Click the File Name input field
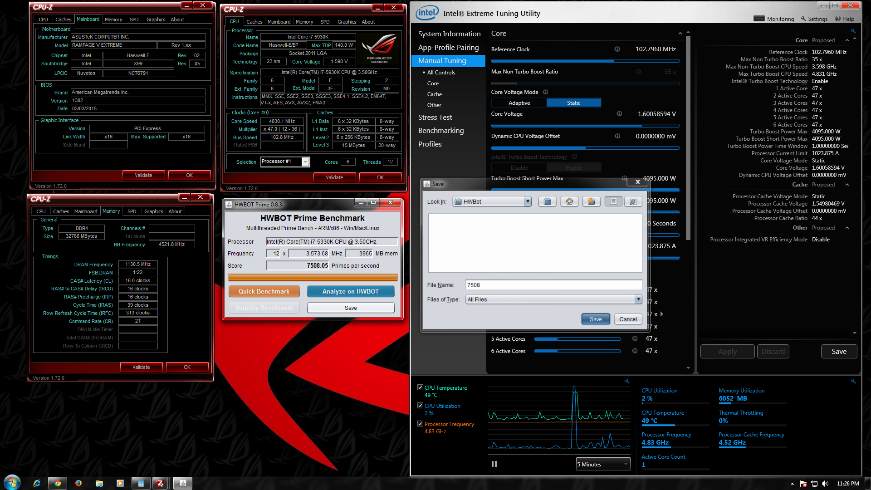This screenshot has height=490, width=871. pos(553,285)
